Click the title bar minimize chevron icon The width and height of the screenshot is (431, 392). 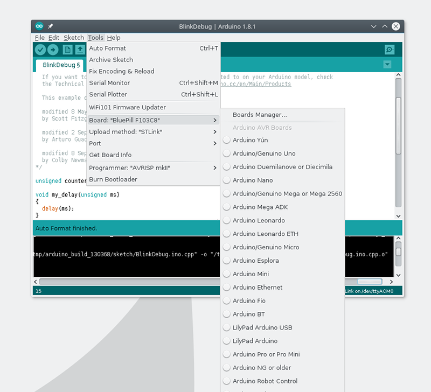click(374, 26)
